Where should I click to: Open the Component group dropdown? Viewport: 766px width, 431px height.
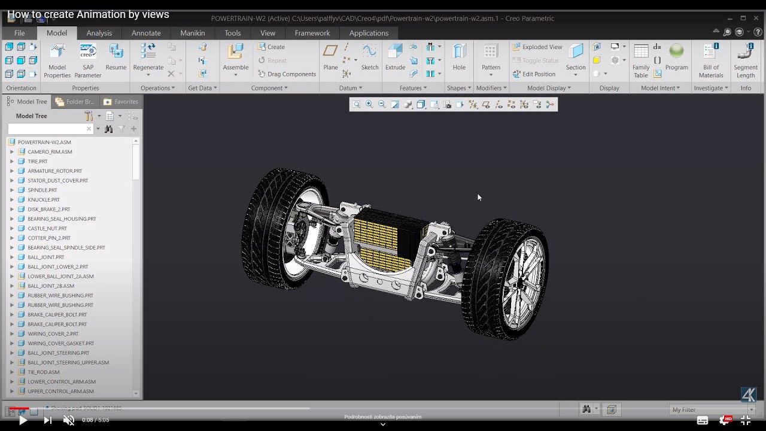click(x=269, y=88)
